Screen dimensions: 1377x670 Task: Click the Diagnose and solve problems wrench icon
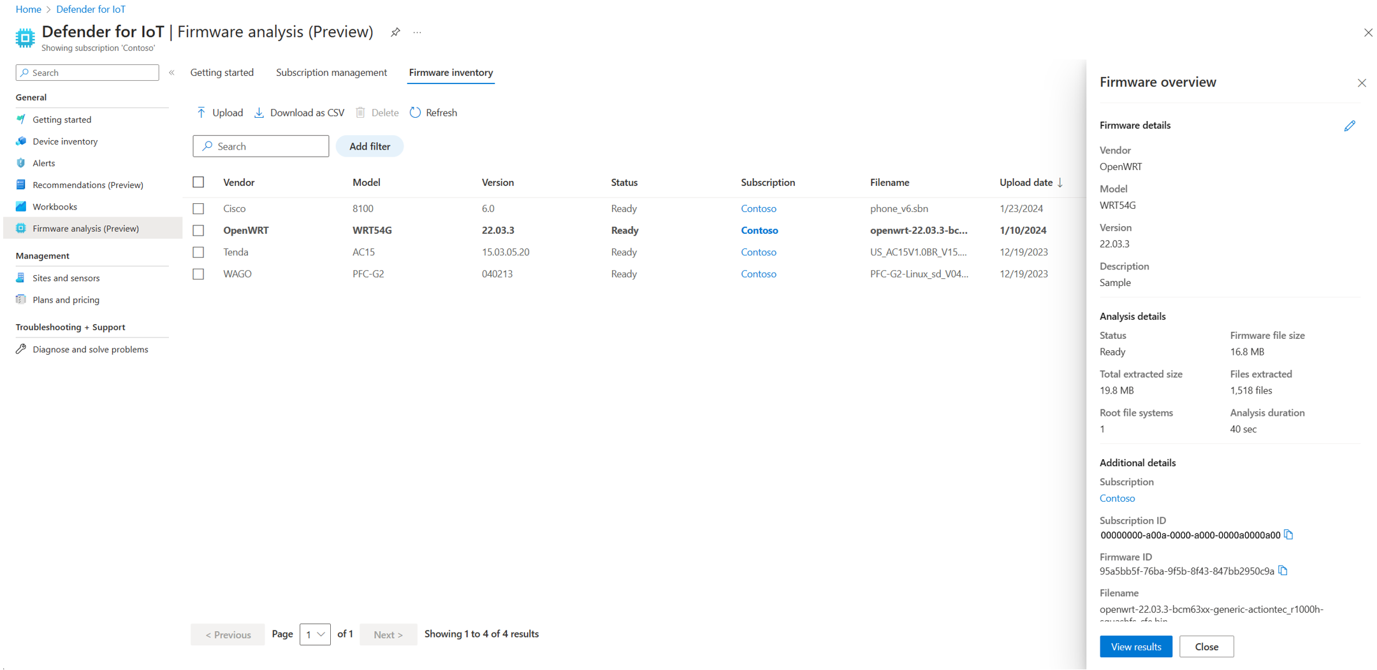(21, 349)
